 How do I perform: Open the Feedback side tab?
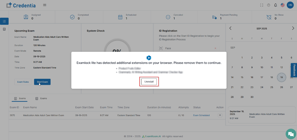pyautogui.click(x=294, y=70)
